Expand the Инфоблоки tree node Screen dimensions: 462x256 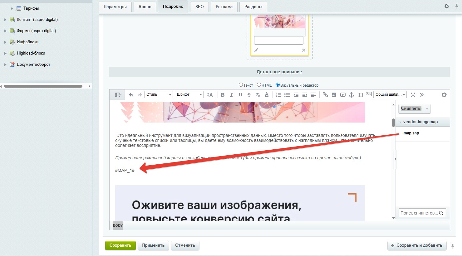(x=5, y=42)
